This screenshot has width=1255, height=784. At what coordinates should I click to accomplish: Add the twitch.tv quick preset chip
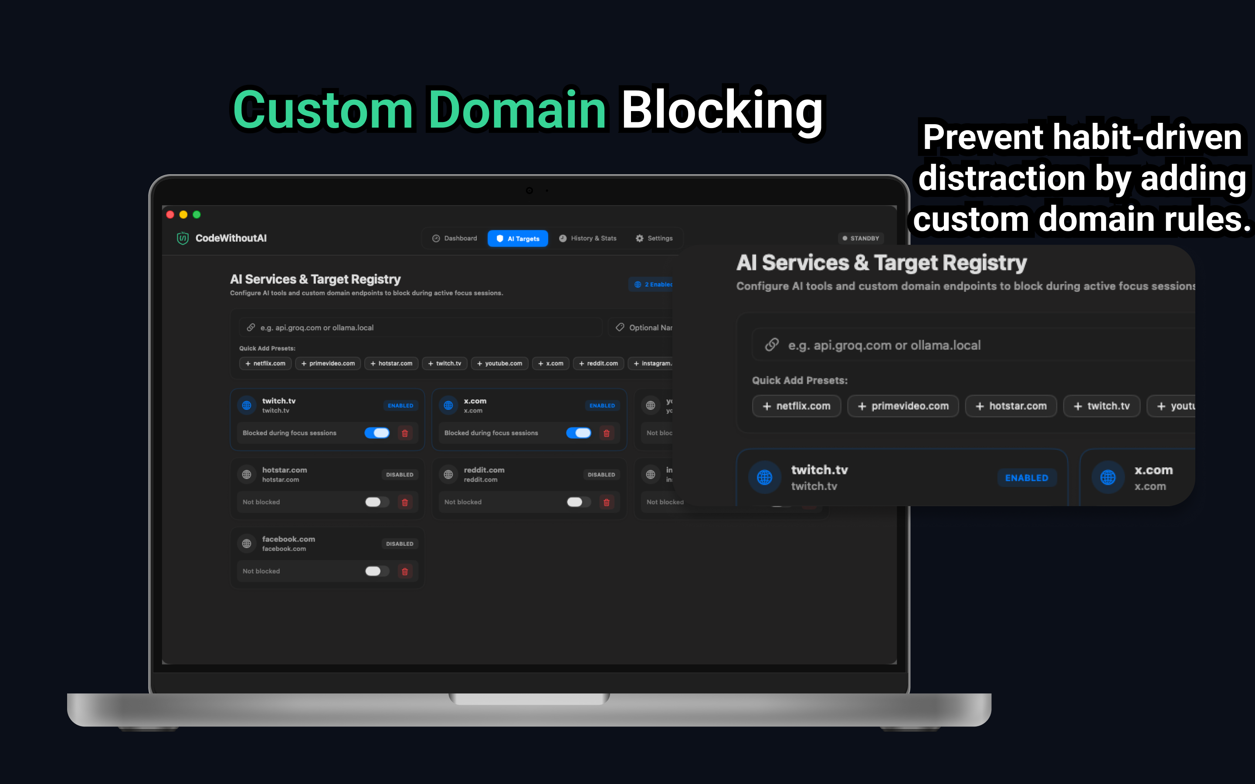pos(445,364)
